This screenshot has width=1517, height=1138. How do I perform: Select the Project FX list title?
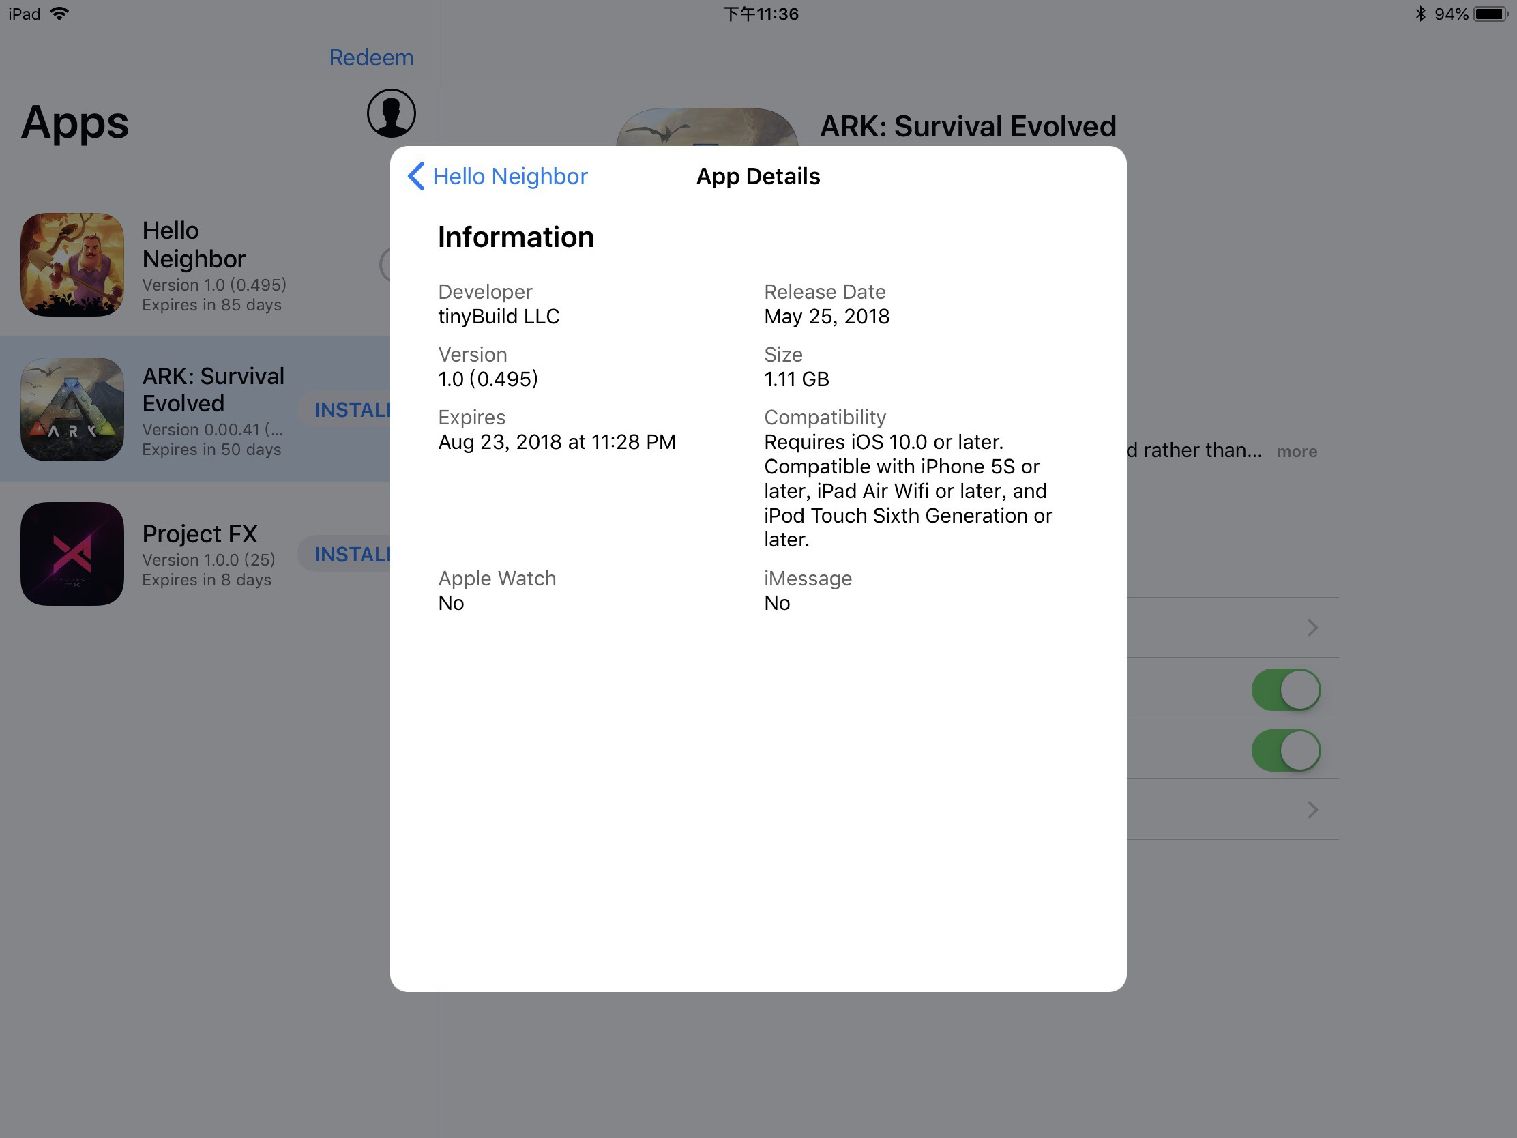coord(200,534)
